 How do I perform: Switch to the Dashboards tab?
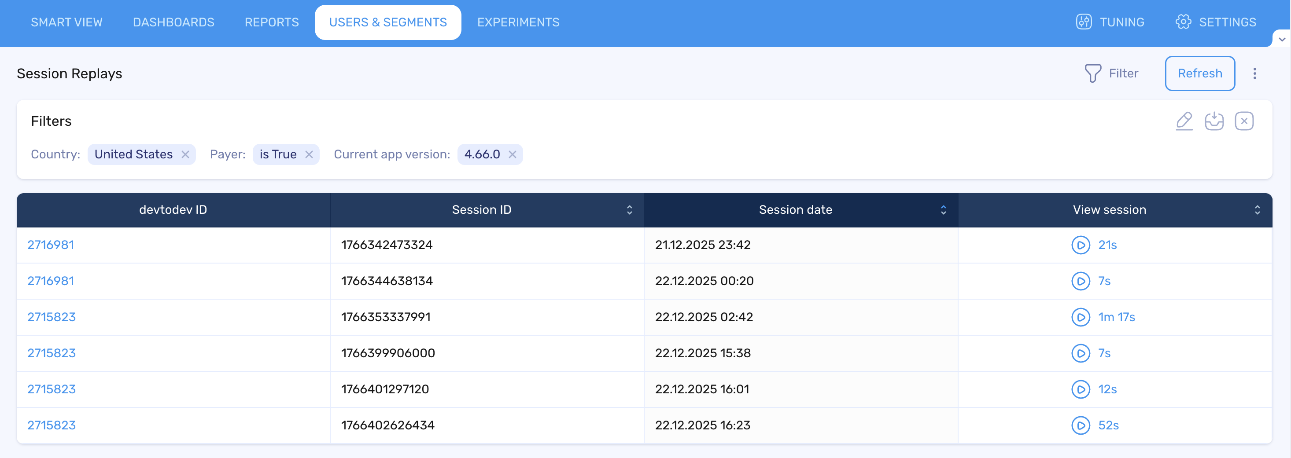coord(173,22)
